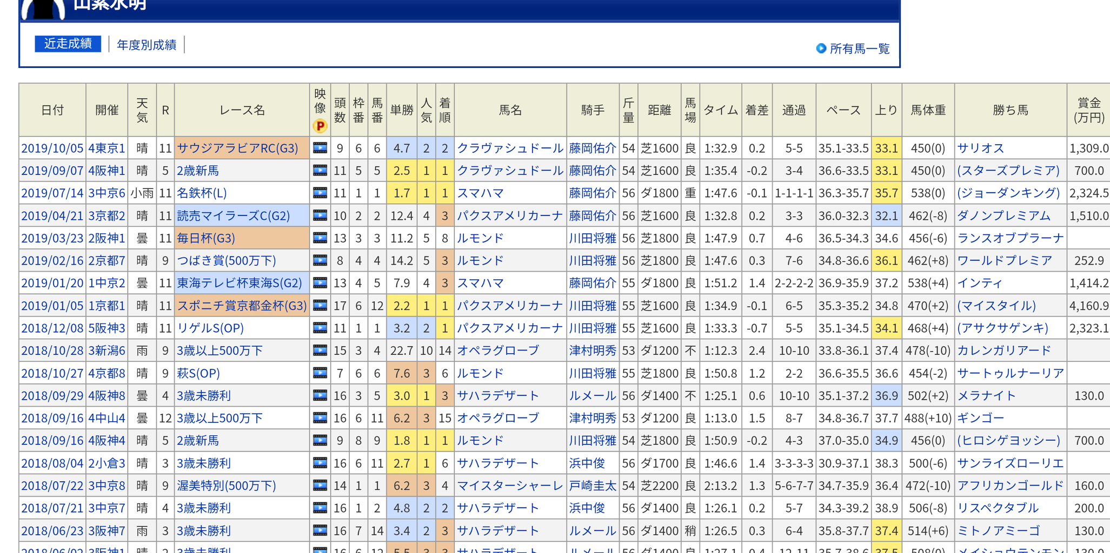Open winning horse ミトノアミーゴ
This screenshot has height=553, width=1110.
pyautogui.click(x=998, y=530)
